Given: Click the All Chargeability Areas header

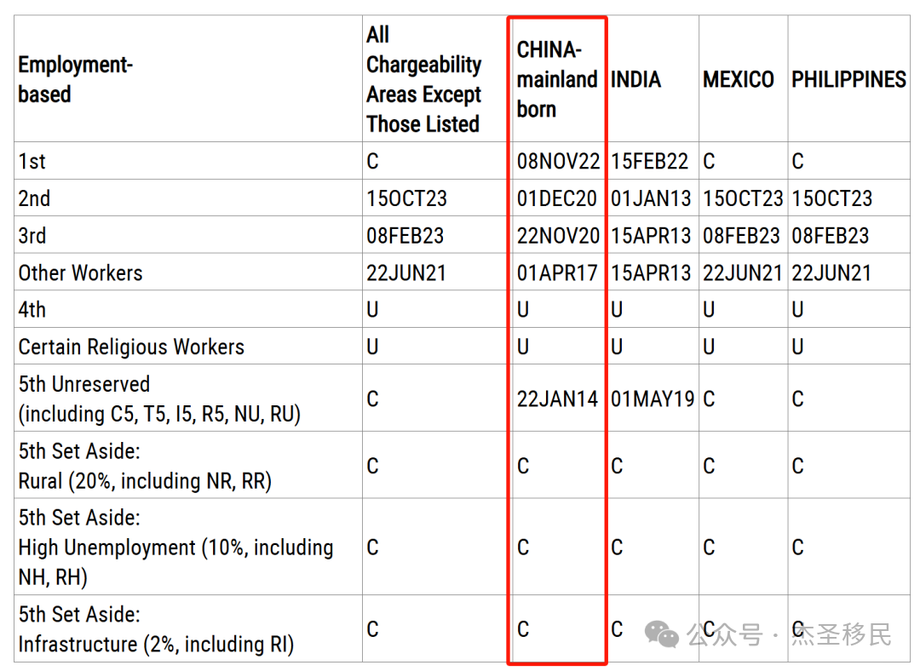Looking at the screenshot, I should tap(423, 79).
